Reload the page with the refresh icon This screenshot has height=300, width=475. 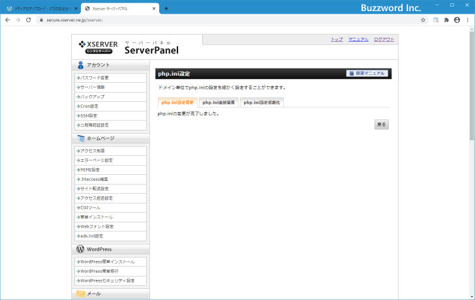coord(28,20)
